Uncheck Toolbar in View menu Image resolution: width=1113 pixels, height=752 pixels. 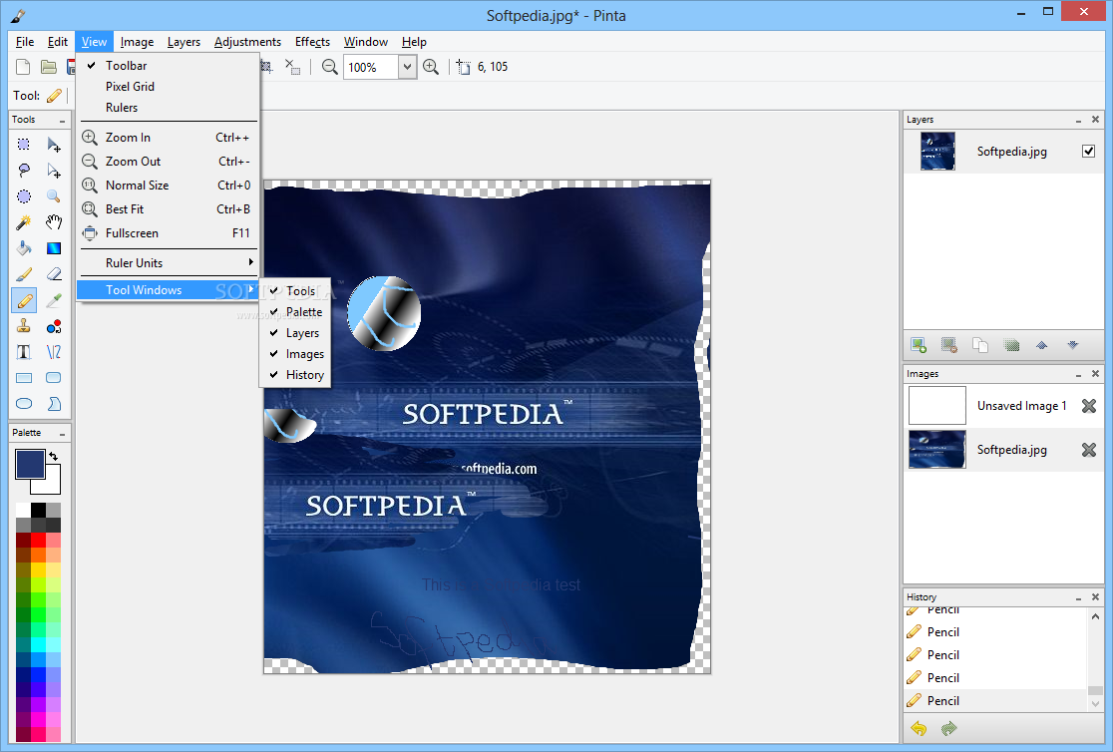pos(169,66)
